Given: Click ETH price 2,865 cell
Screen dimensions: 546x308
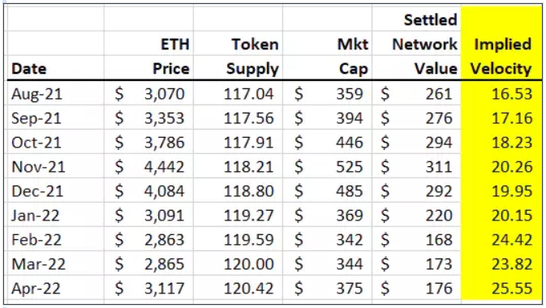Looking at the screenshot, I should (x=149, y=264).
